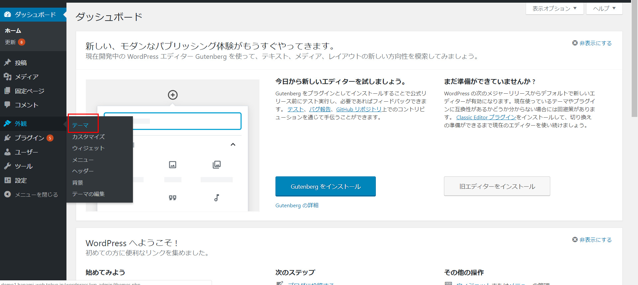Click the updates badge showing 8
The width and height of the screenshot is (638, 285).
pyautogui.click(x=22, y=42)
